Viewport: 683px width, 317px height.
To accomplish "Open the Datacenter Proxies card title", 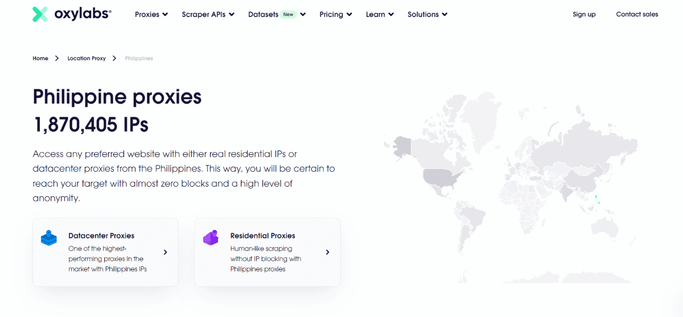I will [101, 236].
